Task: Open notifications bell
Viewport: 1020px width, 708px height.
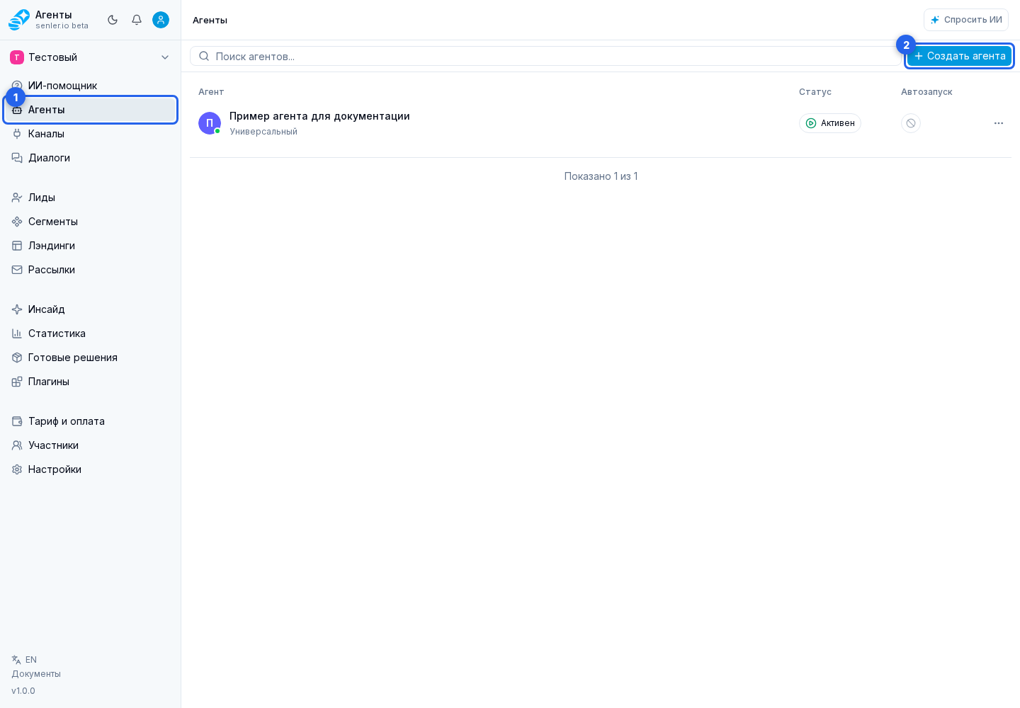Action: (137, 20)
